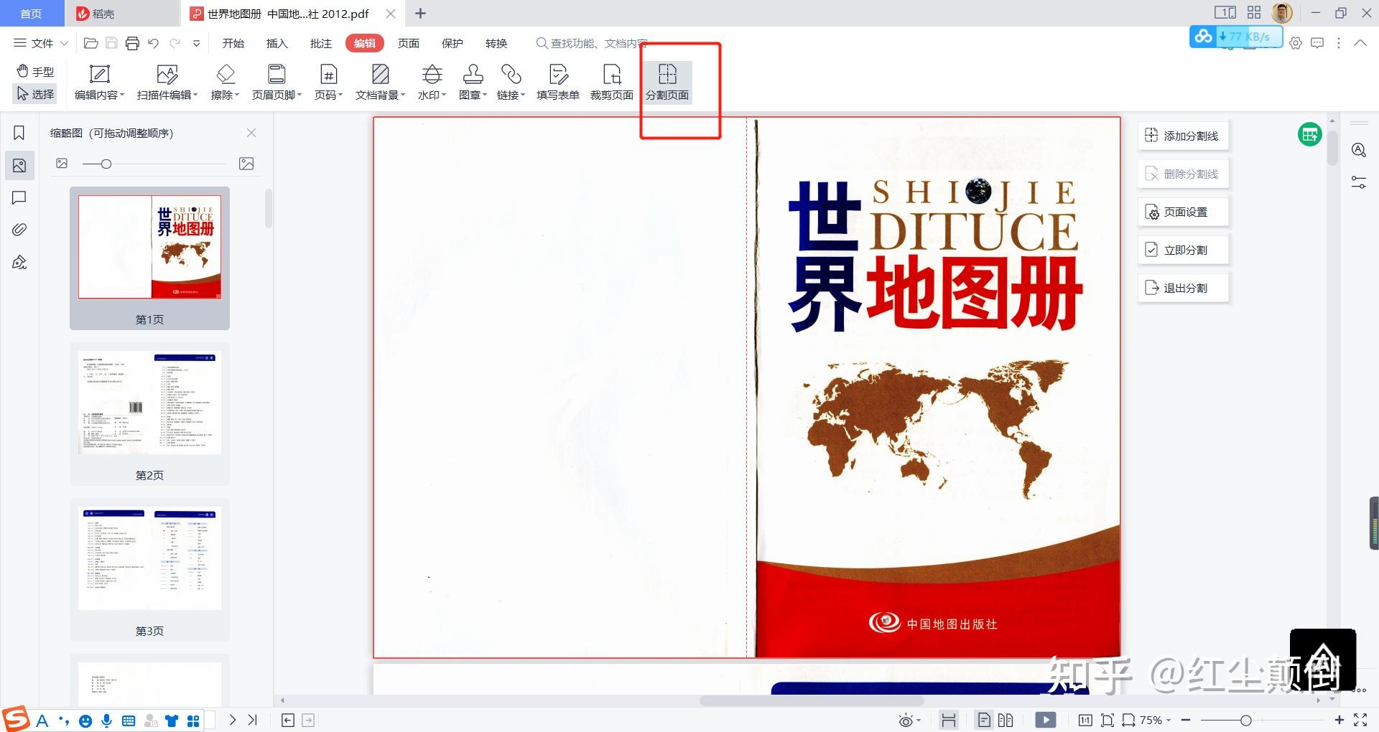Toggle continuous scrolling view mode
The height and width of the screenshot is (732, 1379).
[x=949, y=720]
